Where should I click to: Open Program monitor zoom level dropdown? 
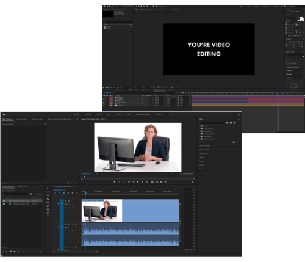[99, 173]
